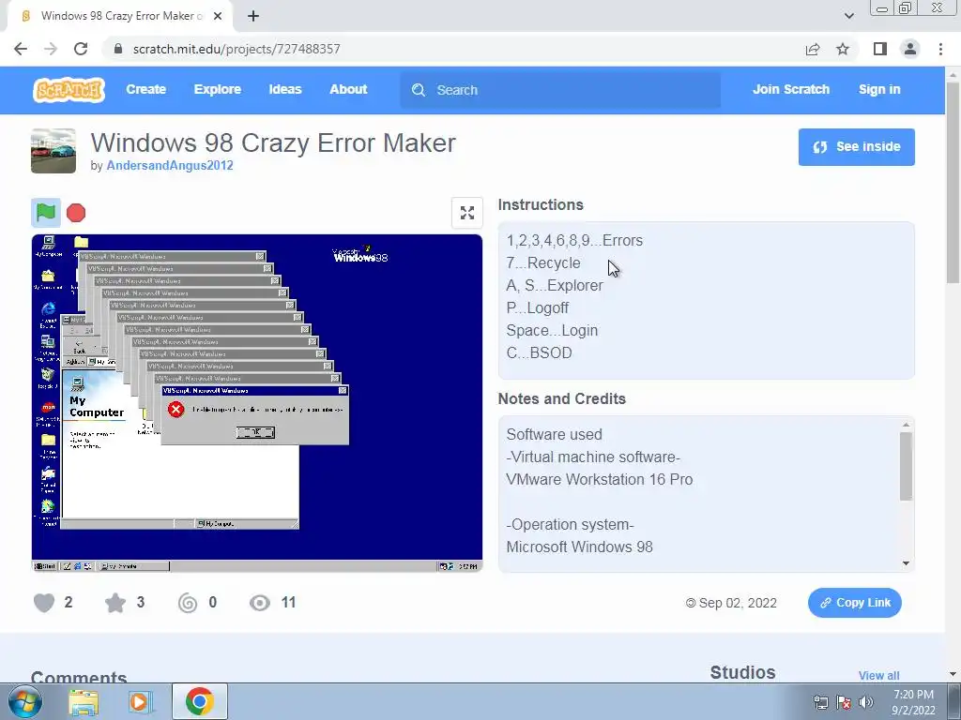Image resolution: width=961 pixels, height=720 pixels.
Task: Open the Windows Start orb
Action: click(x=24, y=702)
